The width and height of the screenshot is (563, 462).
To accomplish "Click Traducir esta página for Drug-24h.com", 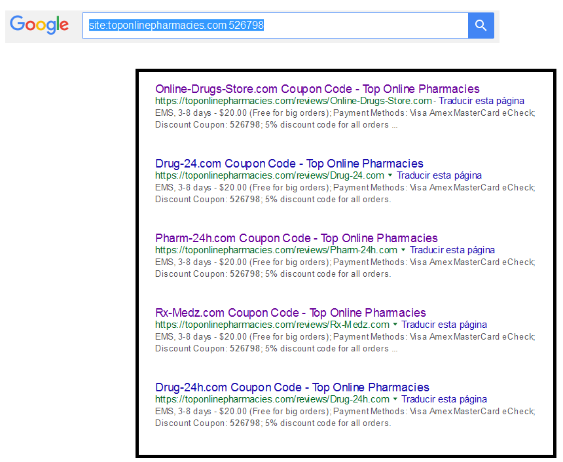I will click(x=444, y=400).
